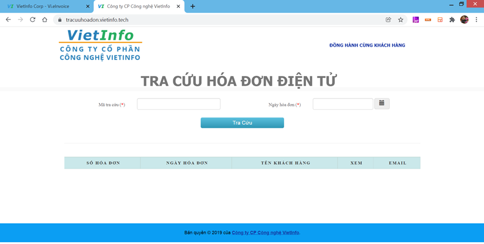
Task: Focus the Ngày hóa đơn date field
Action: 342,104
